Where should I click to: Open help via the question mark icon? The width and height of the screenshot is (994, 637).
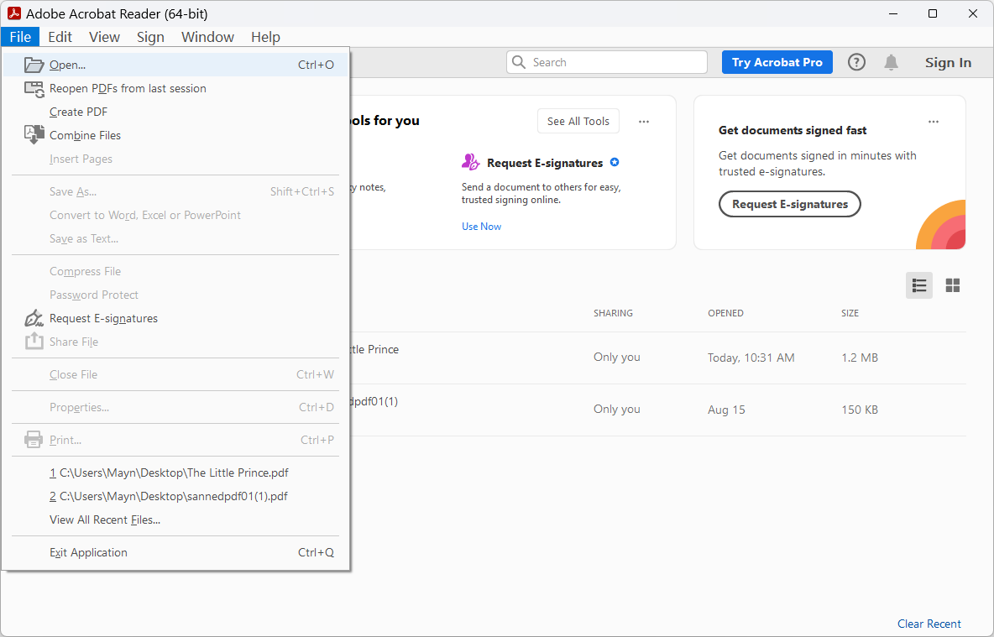[855, 62]
